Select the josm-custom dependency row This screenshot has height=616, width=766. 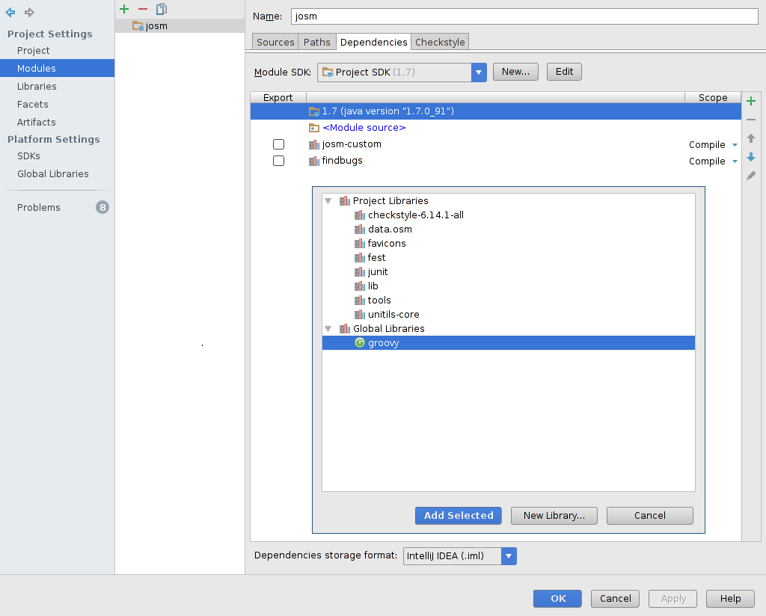coord(495,144)
